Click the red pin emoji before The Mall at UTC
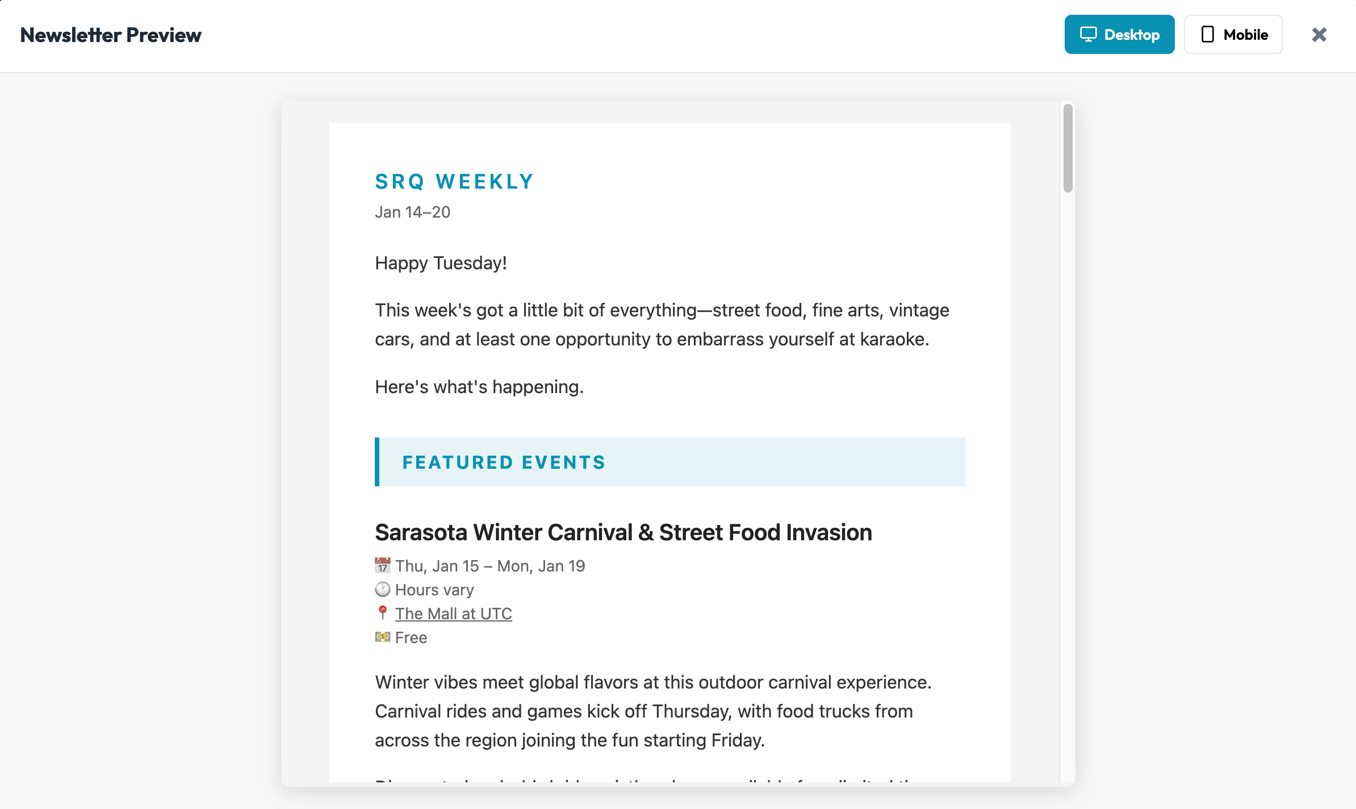Screen dimensions: 1356x809 (x=382, y=613)
